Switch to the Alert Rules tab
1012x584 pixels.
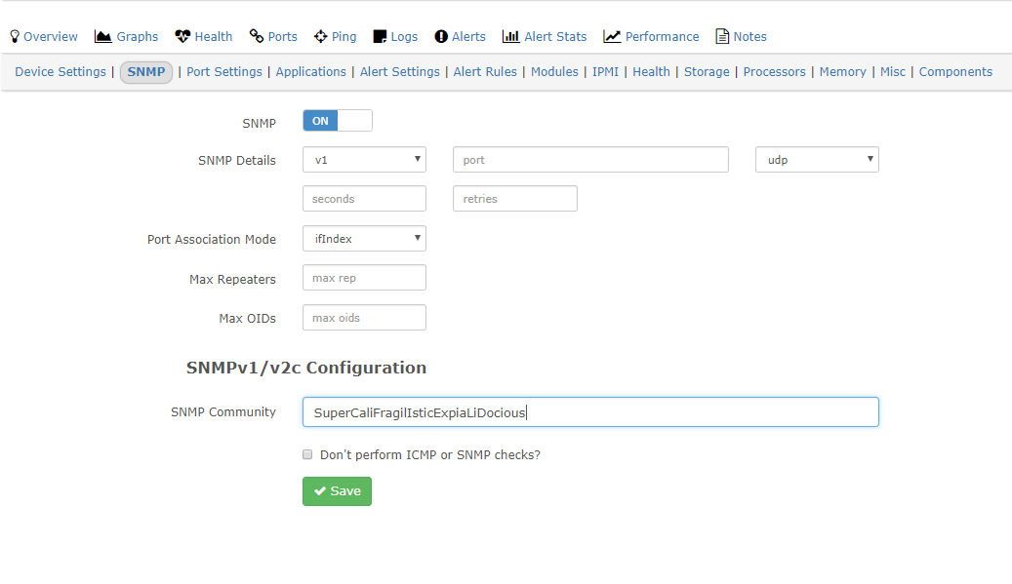(485, 71)
